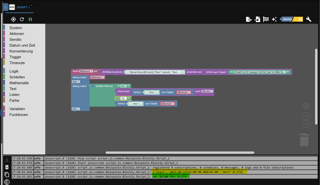
Task: Select the Datum und Zeit category
Action: coord(22,45)
